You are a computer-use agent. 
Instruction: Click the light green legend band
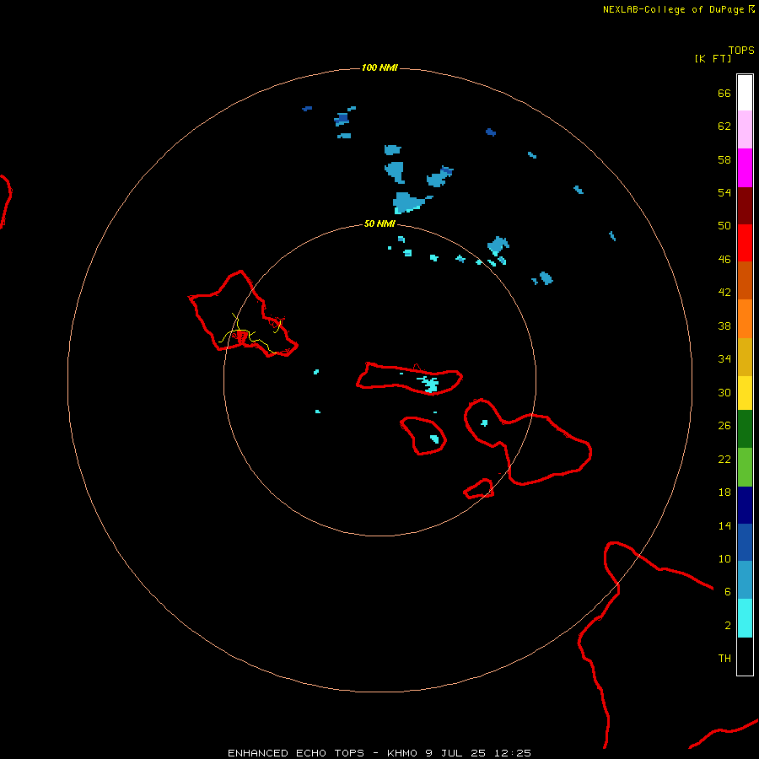point(745,467)
